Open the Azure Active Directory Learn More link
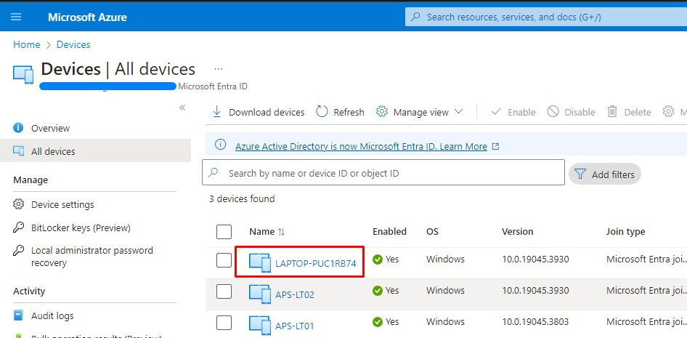 (361, 146)
